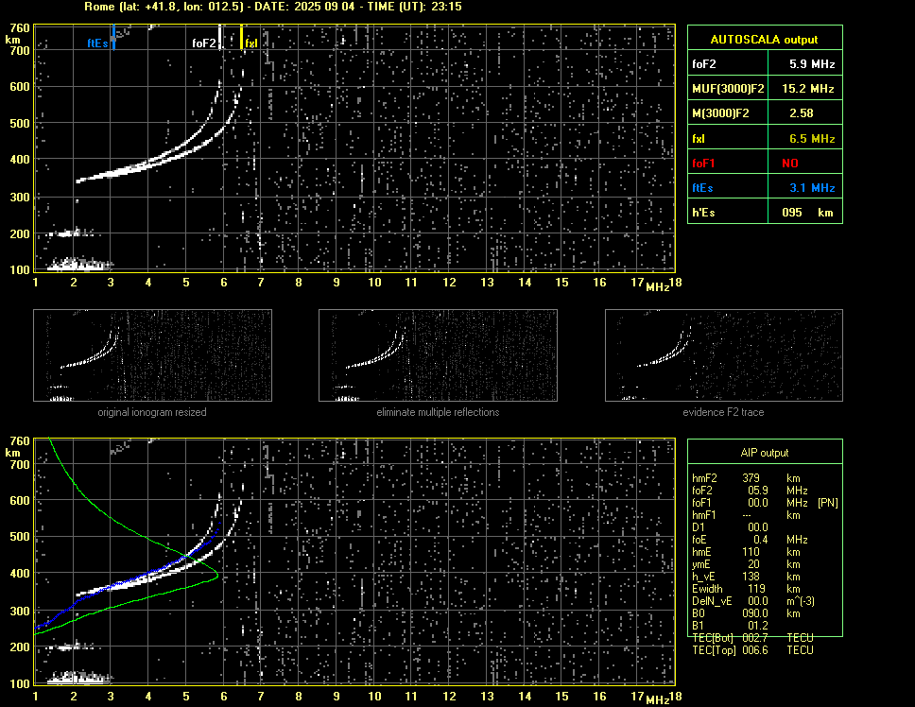This screenshot has width=915, height=707.
Task: Click the MUF(3000)F2 value 15.2 MHz
Action: click(807, 89)
